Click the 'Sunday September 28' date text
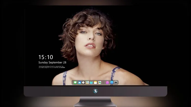Screen dimensions: 191x107 [x=52, y=62]
